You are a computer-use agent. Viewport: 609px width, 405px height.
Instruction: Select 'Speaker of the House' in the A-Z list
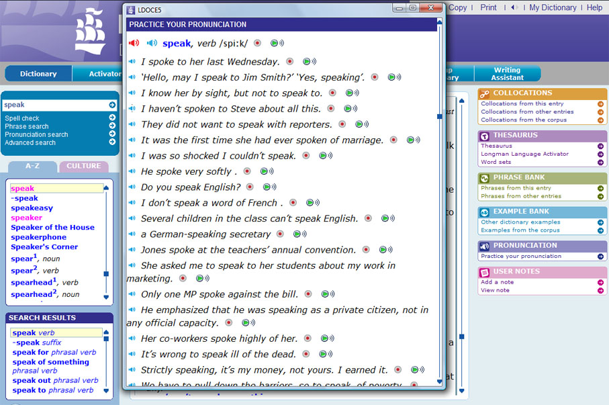point(52,227)
